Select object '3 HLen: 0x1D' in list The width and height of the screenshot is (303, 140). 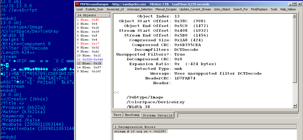click(x=88, y=28)
